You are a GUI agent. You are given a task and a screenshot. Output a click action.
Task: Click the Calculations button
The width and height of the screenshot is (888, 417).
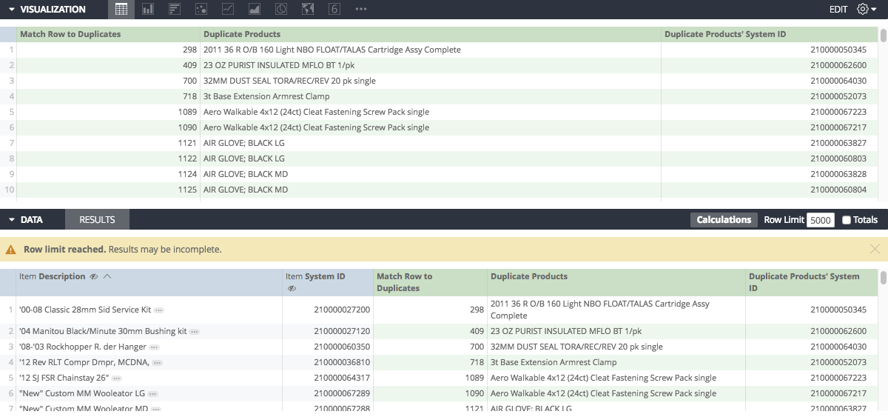(724, 220)
